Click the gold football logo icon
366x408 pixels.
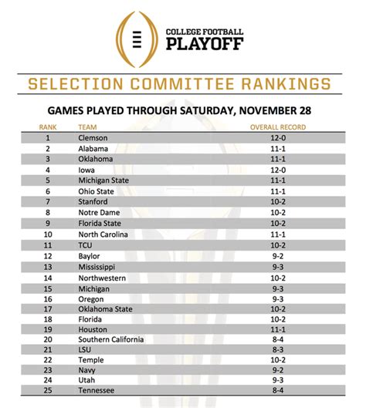(x=137, y=39)
